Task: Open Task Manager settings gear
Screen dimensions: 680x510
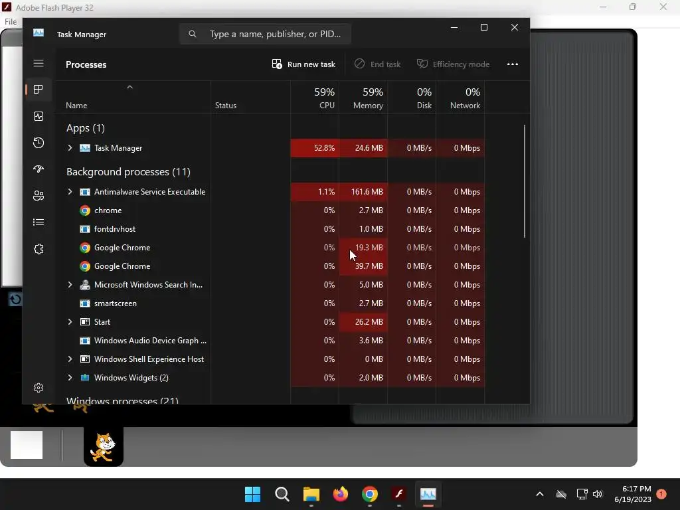Action: pyautogui.click(x=38, y=388)
